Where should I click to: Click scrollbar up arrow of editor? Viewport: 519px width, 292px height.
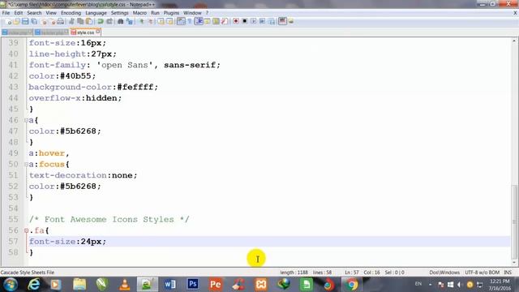(514, 41)
